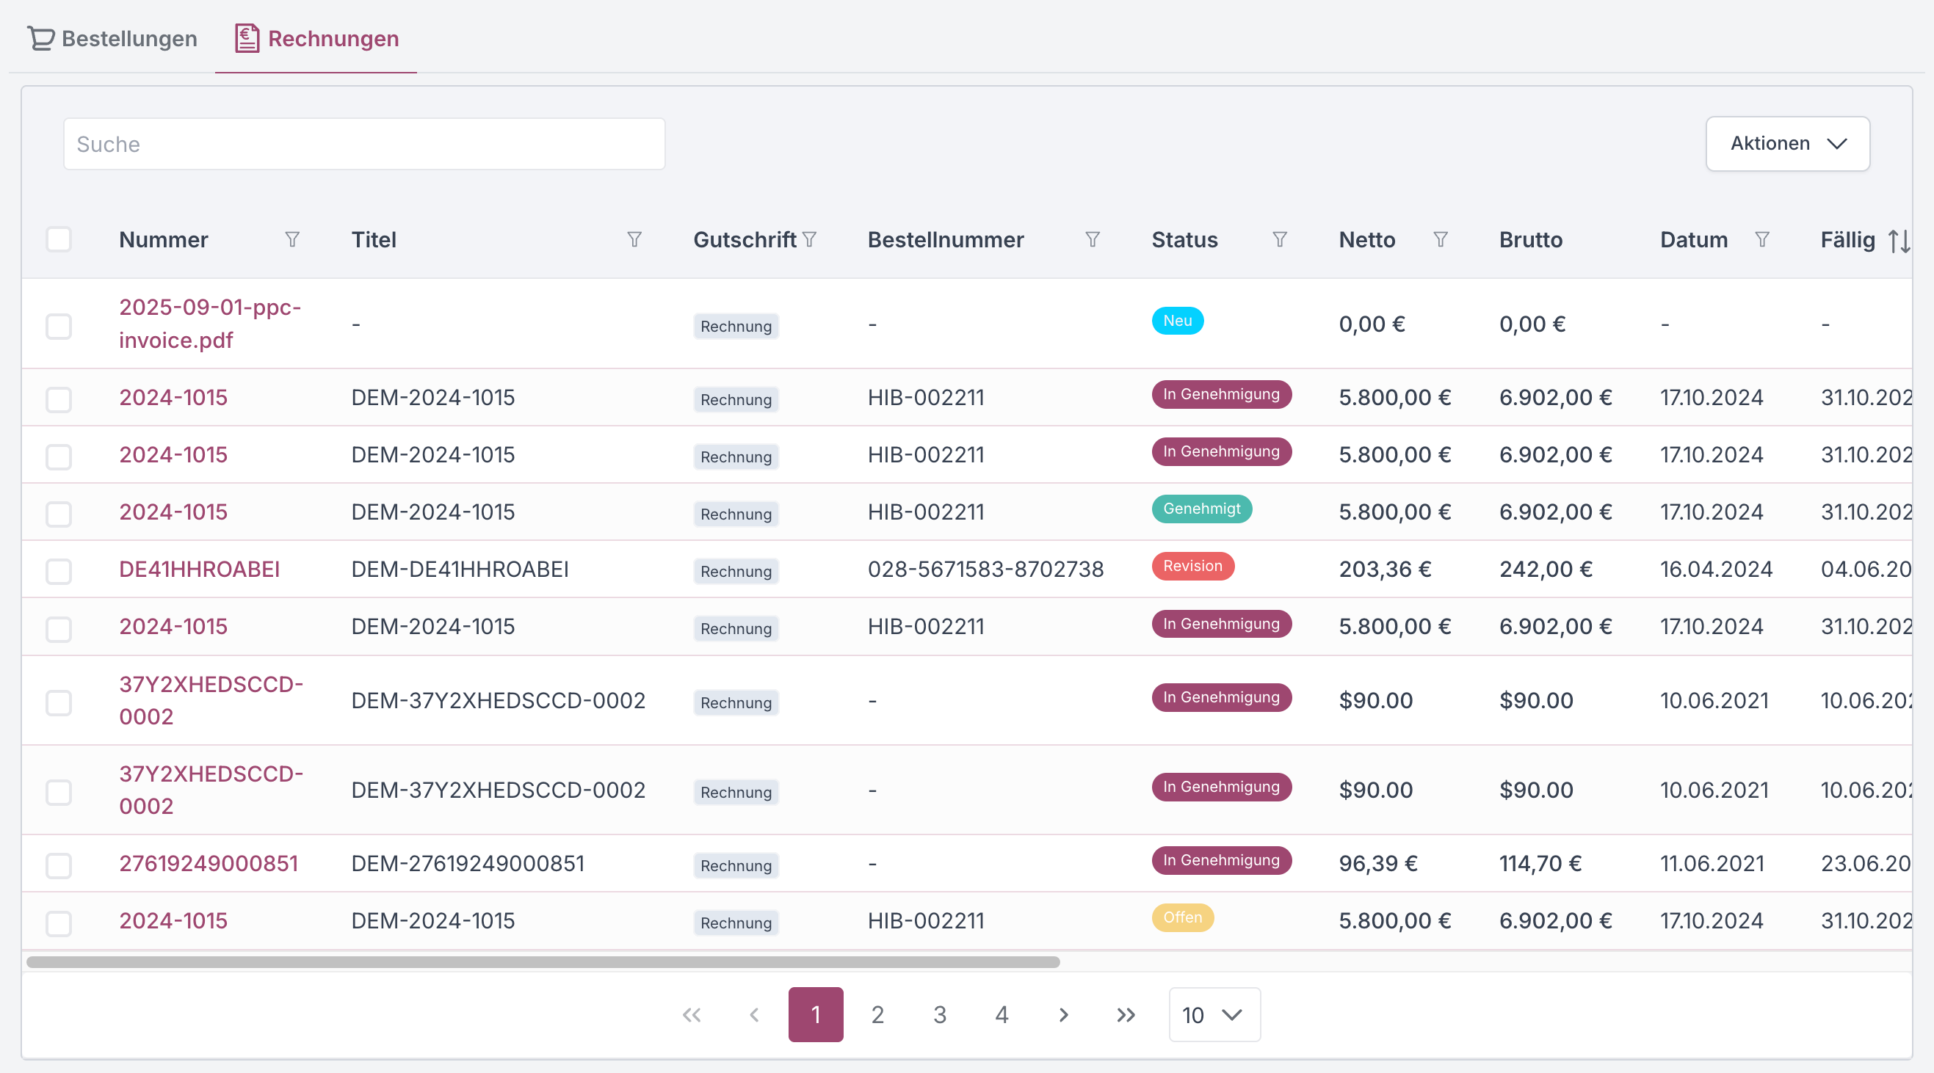Click the Bestellnummer column filter icon
The height and width of the screenshot is (1073, 1934).
1093,239
